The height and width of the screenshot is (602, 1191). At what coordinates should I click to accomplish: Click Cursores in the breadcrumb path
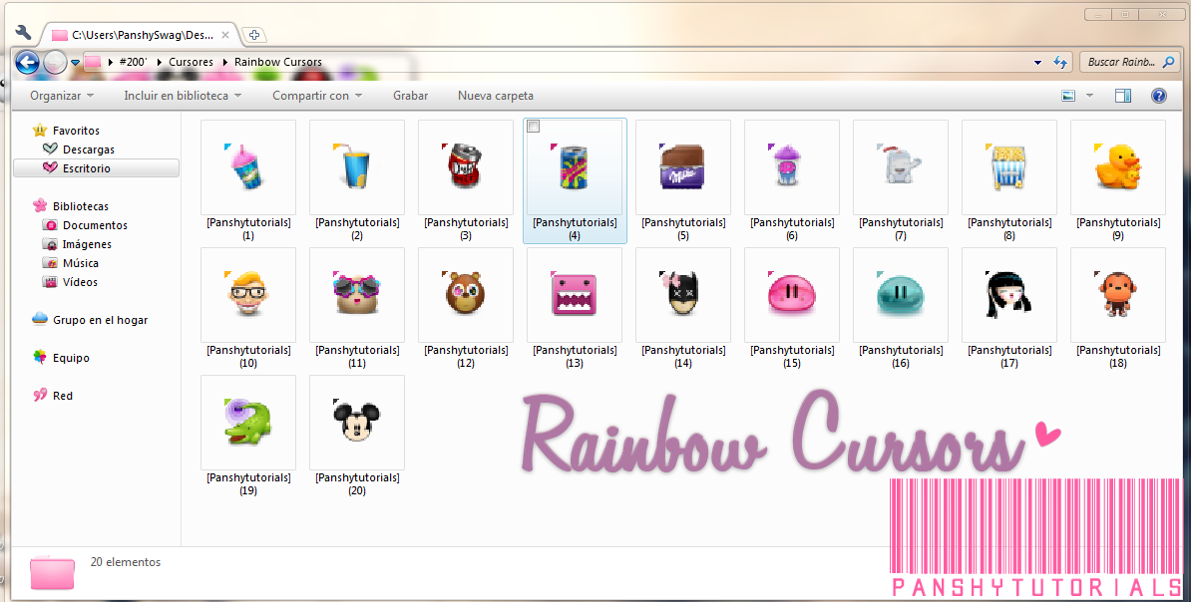click(191, 62)
